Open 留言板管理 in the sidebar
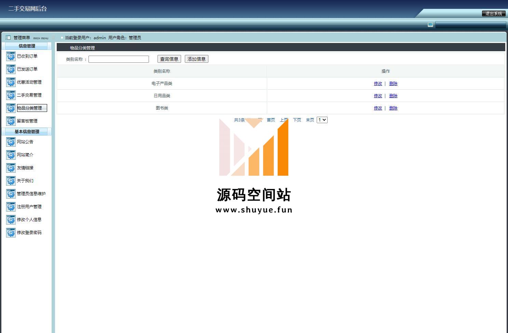 pyautogui.click(x=27, y=121)
